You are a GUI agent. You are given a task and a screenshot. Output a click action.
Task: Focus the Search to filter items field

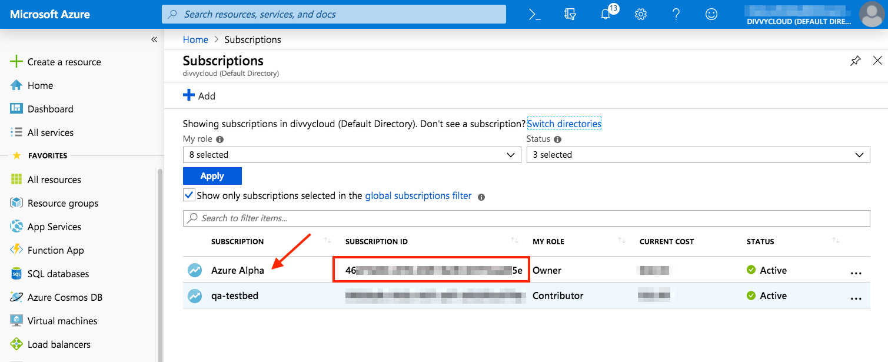[x=526, y=218]
